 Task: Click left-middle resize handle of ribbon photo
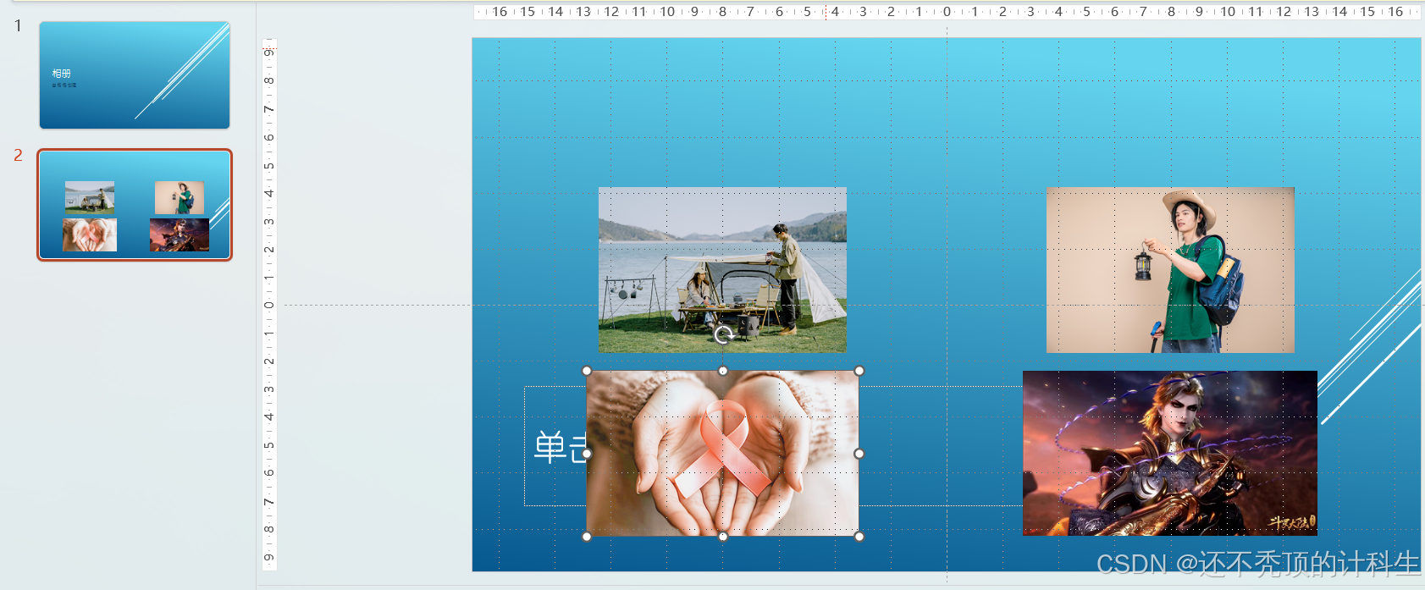(x=587, y=454)
